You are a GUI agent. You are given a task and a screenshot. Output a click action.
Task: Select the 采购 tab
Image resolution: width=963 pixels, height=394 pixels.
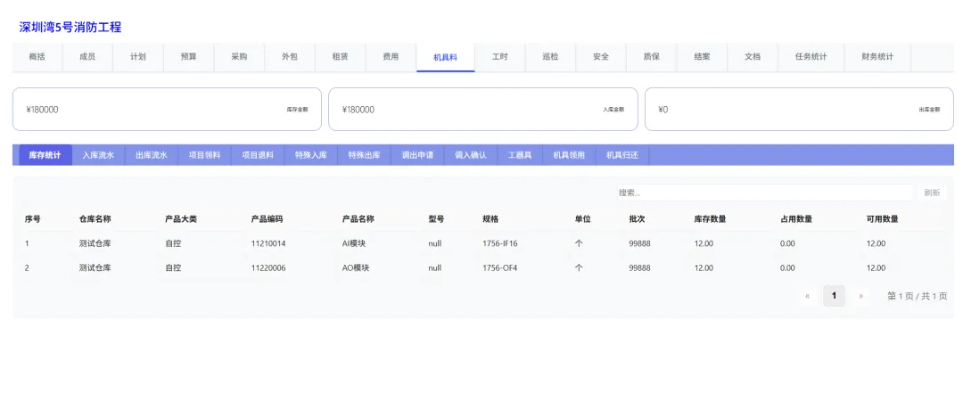pos(239,57)
